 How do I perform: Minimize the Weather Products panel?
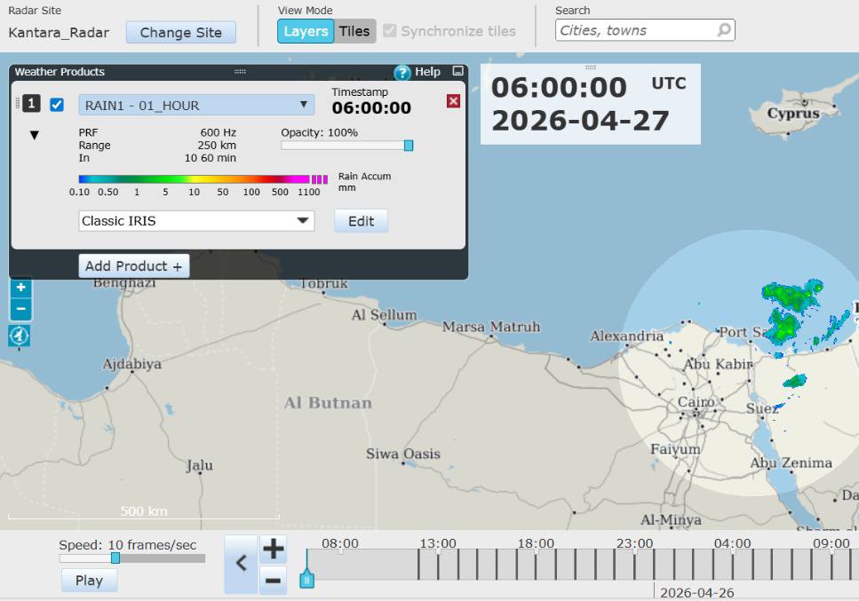tap(457, 71)
